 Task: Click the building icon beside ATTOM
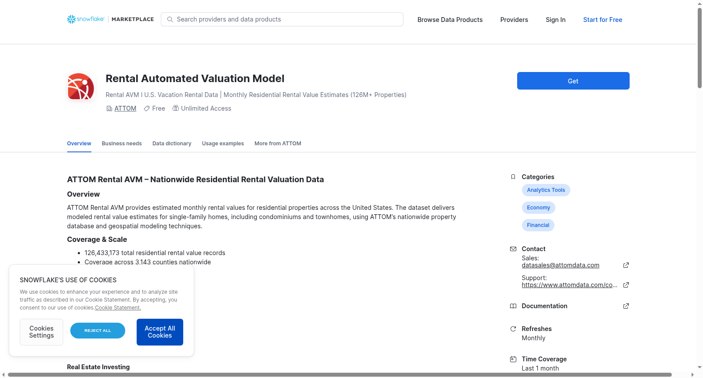109,108
